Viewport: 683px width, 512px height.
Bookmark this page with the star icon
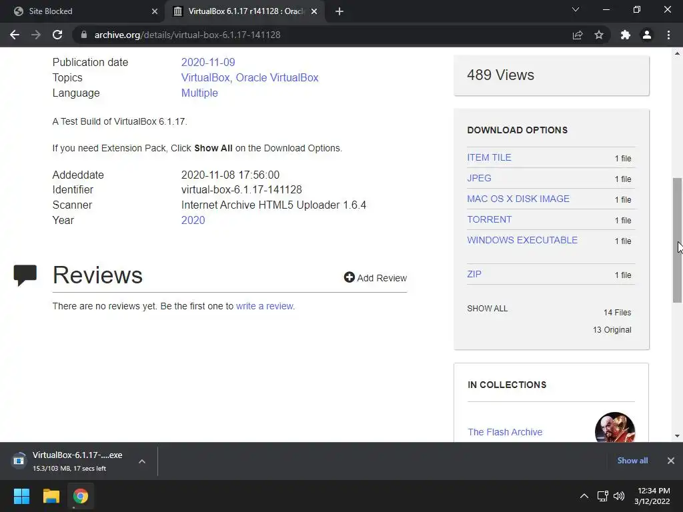tap(599, 35)
